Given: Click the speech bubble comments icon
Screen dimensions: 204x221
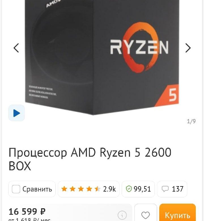Looking at the screenshot, I should click(x=165, y=189).
